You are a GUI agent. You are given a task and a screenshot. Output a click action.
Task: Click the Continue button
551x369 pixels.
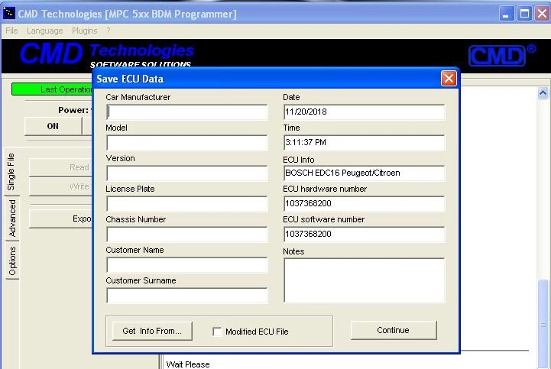tap(394, 330)
